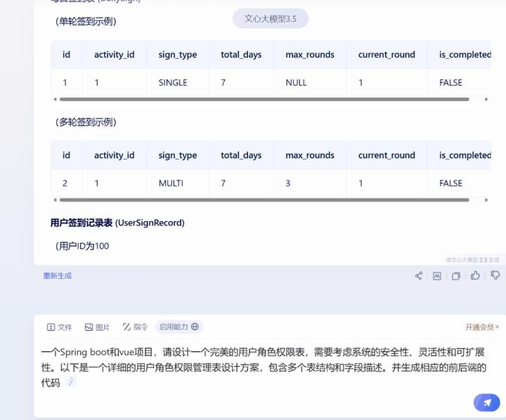Click the share icon below the response
506x420 pixels.
[x=419, y=276]
